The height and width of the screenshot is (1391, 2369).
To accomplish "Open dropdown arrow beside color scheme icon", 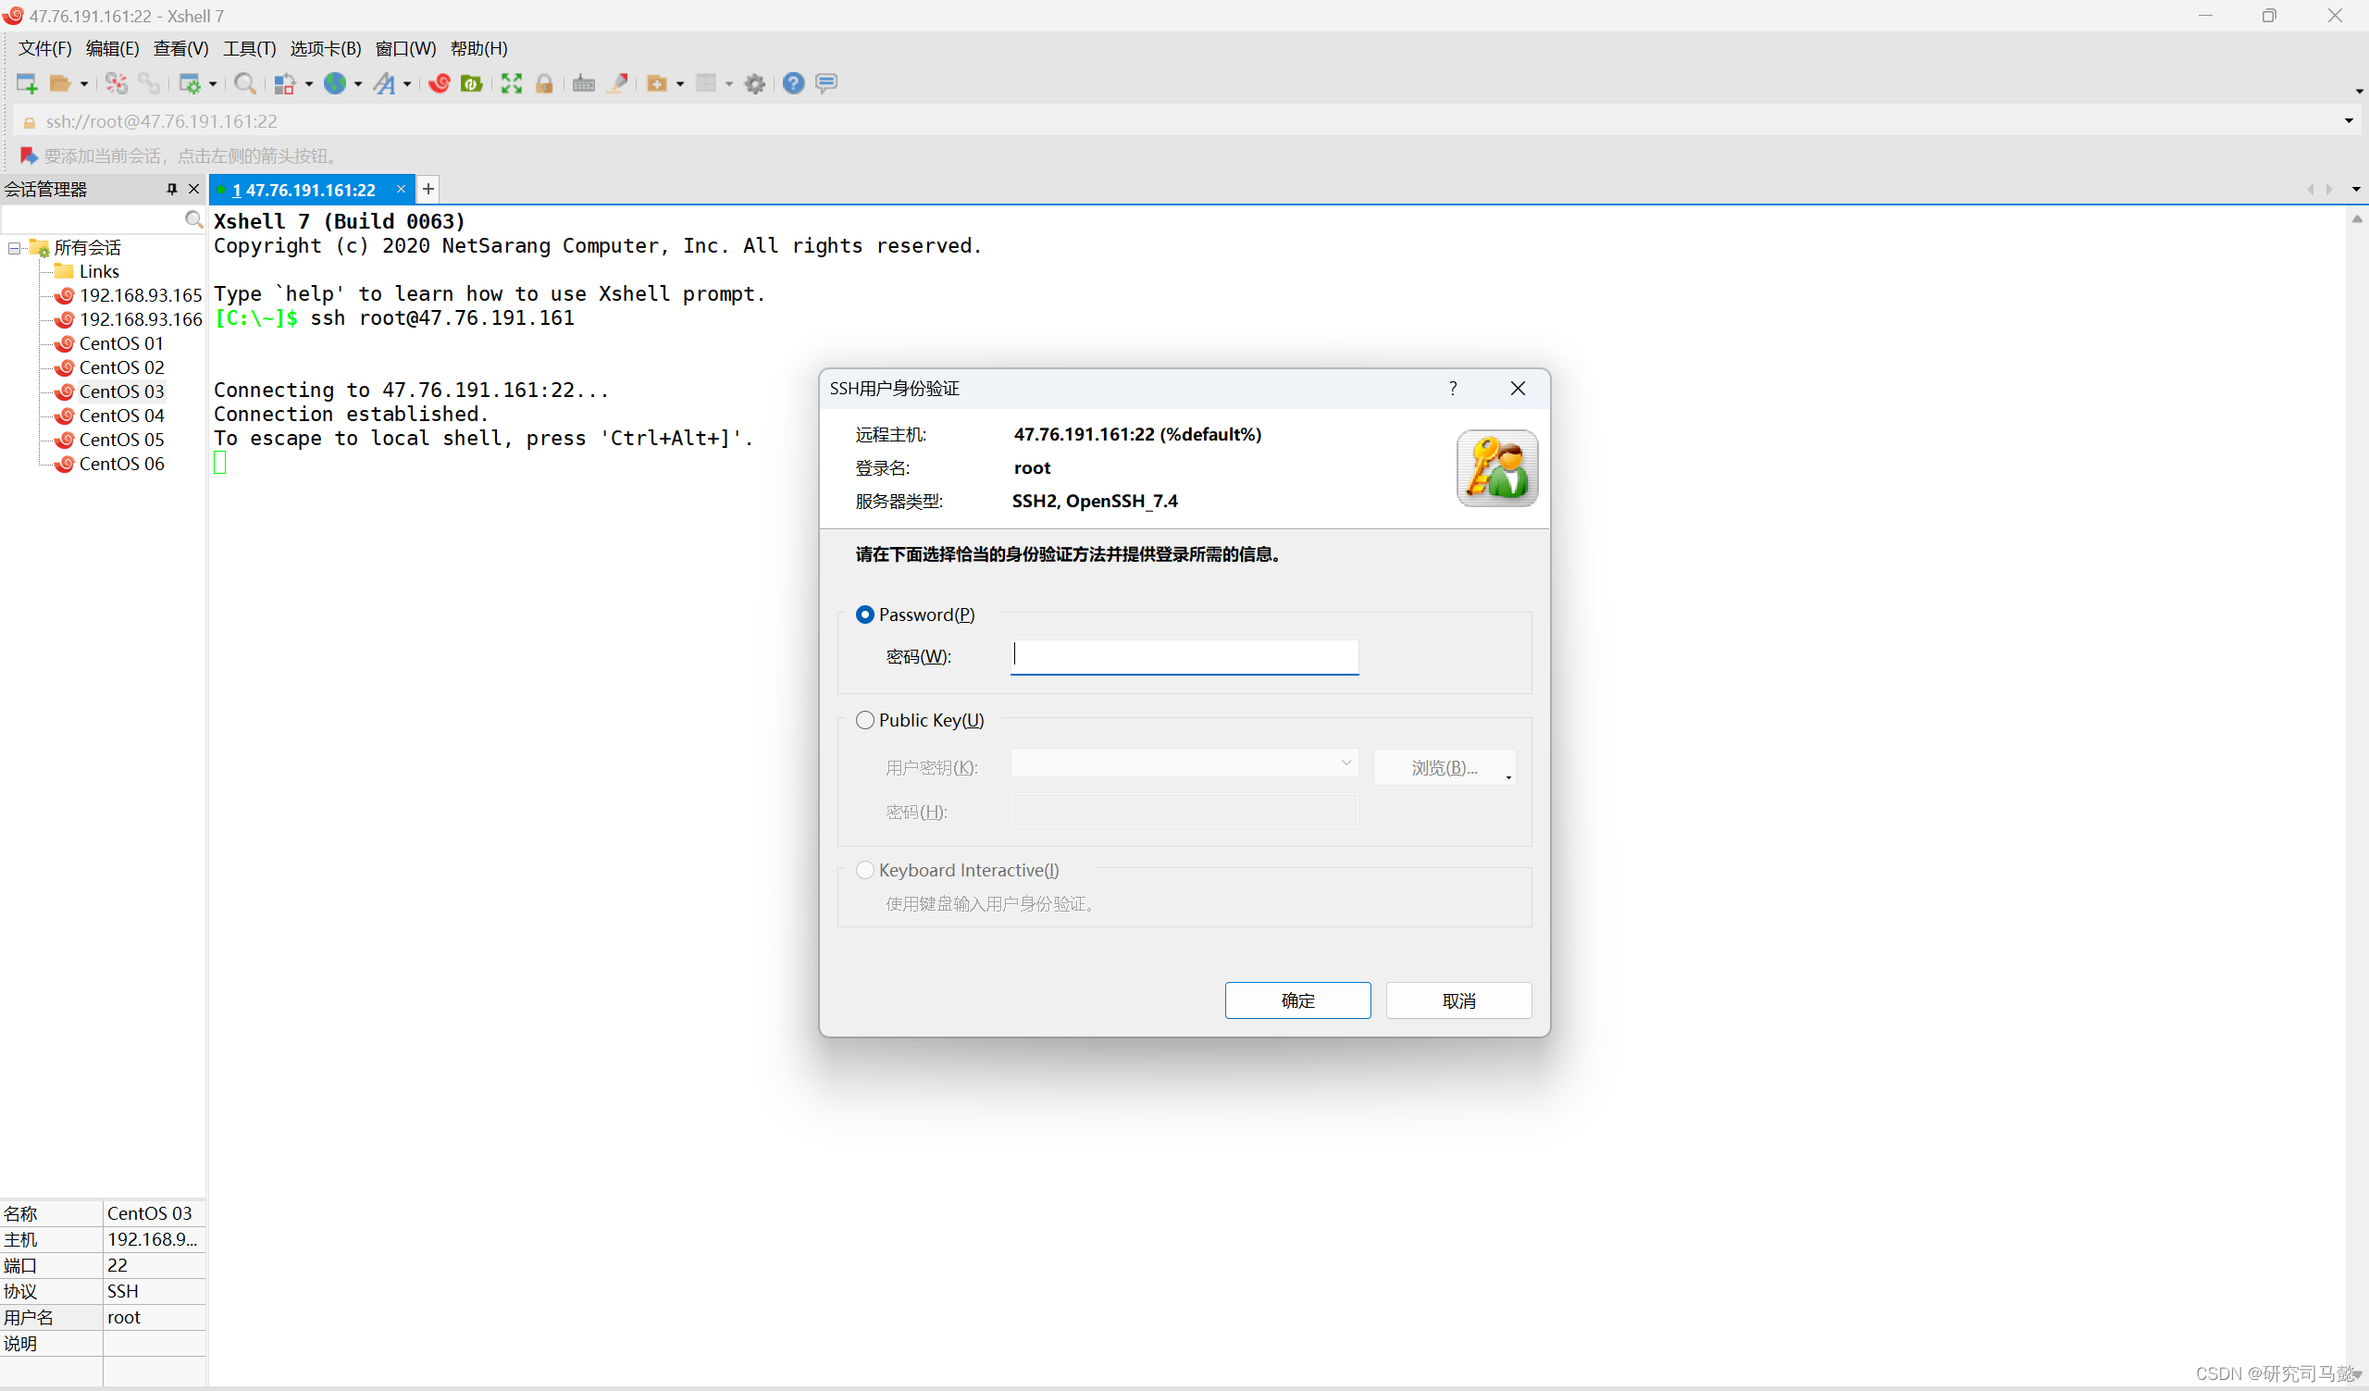I will tap(308, 84).
